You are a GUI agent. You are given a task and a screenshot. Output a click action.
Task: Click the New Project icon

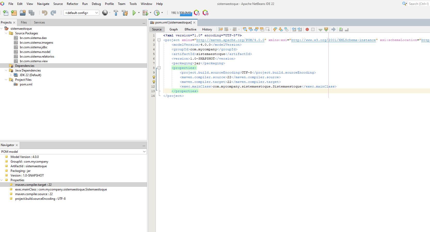(14, 13)
